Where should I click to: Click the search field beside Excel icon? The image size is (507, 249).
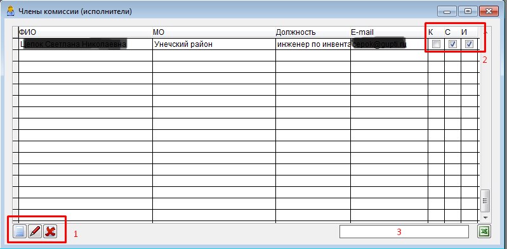pyautogui.click(x=404, y=231)
